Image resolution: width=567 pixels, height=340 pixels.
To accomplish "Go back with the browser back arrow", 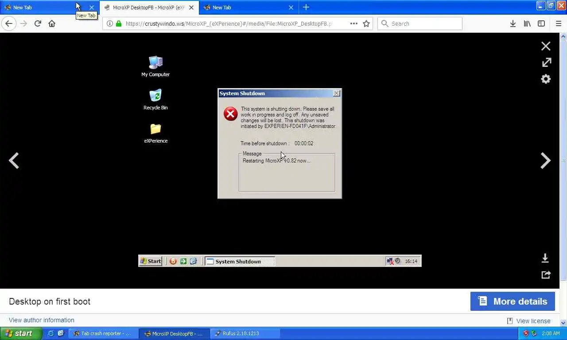I will (9, 23).
